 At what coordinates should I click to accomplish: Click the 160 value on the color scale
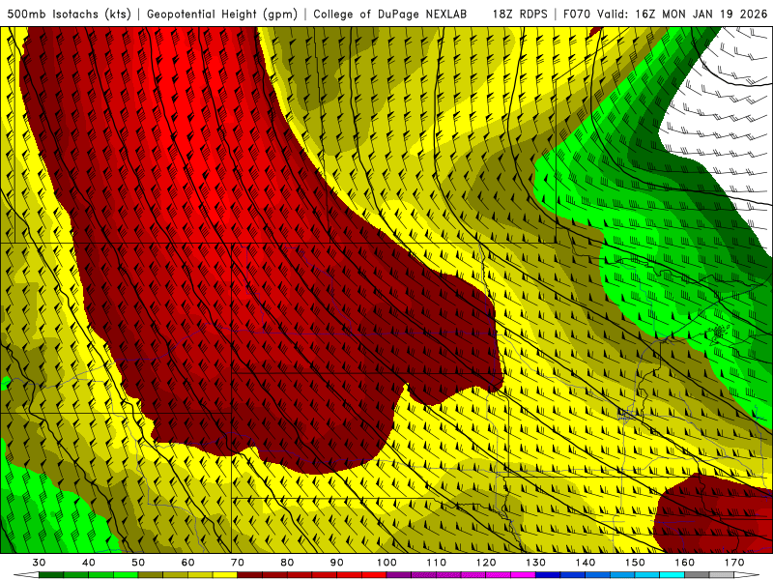coord(685,563)
